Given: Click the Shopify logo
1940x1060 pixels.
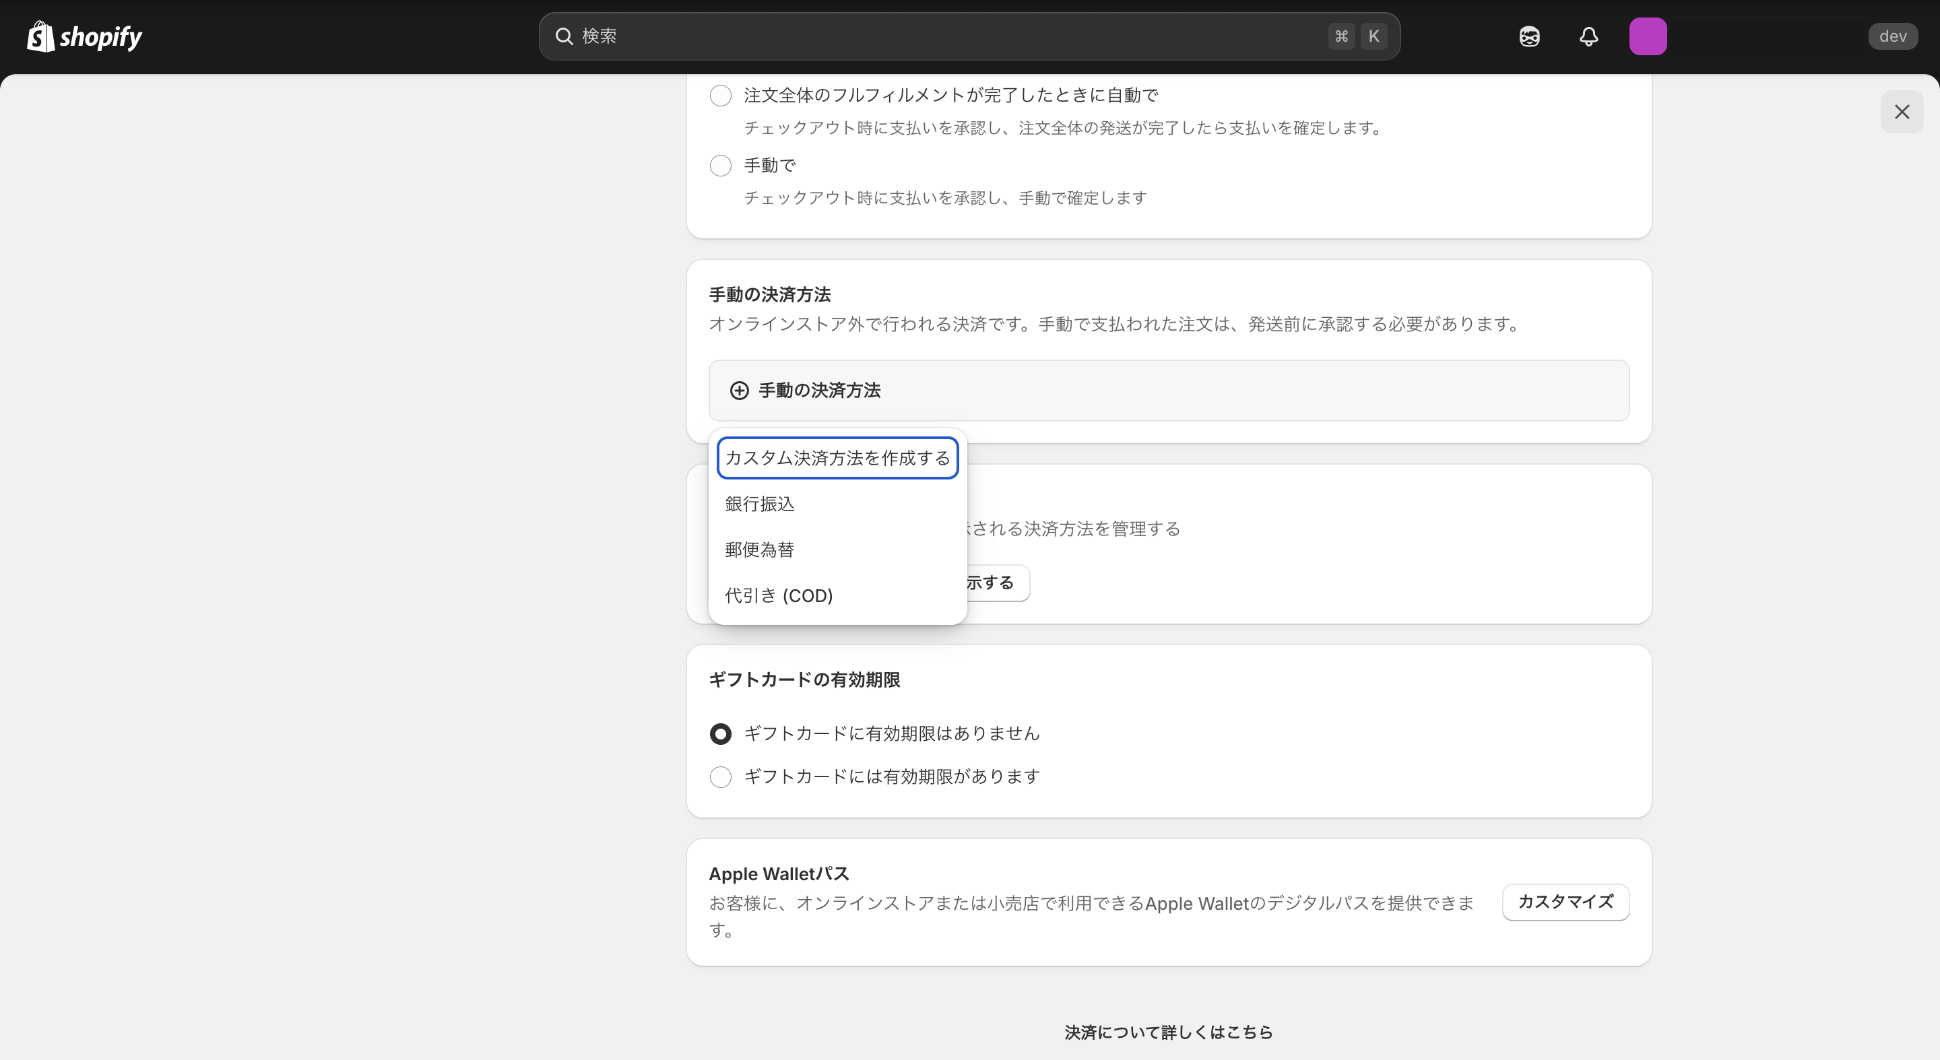Looking at the screenshot, I should (84, 36).
